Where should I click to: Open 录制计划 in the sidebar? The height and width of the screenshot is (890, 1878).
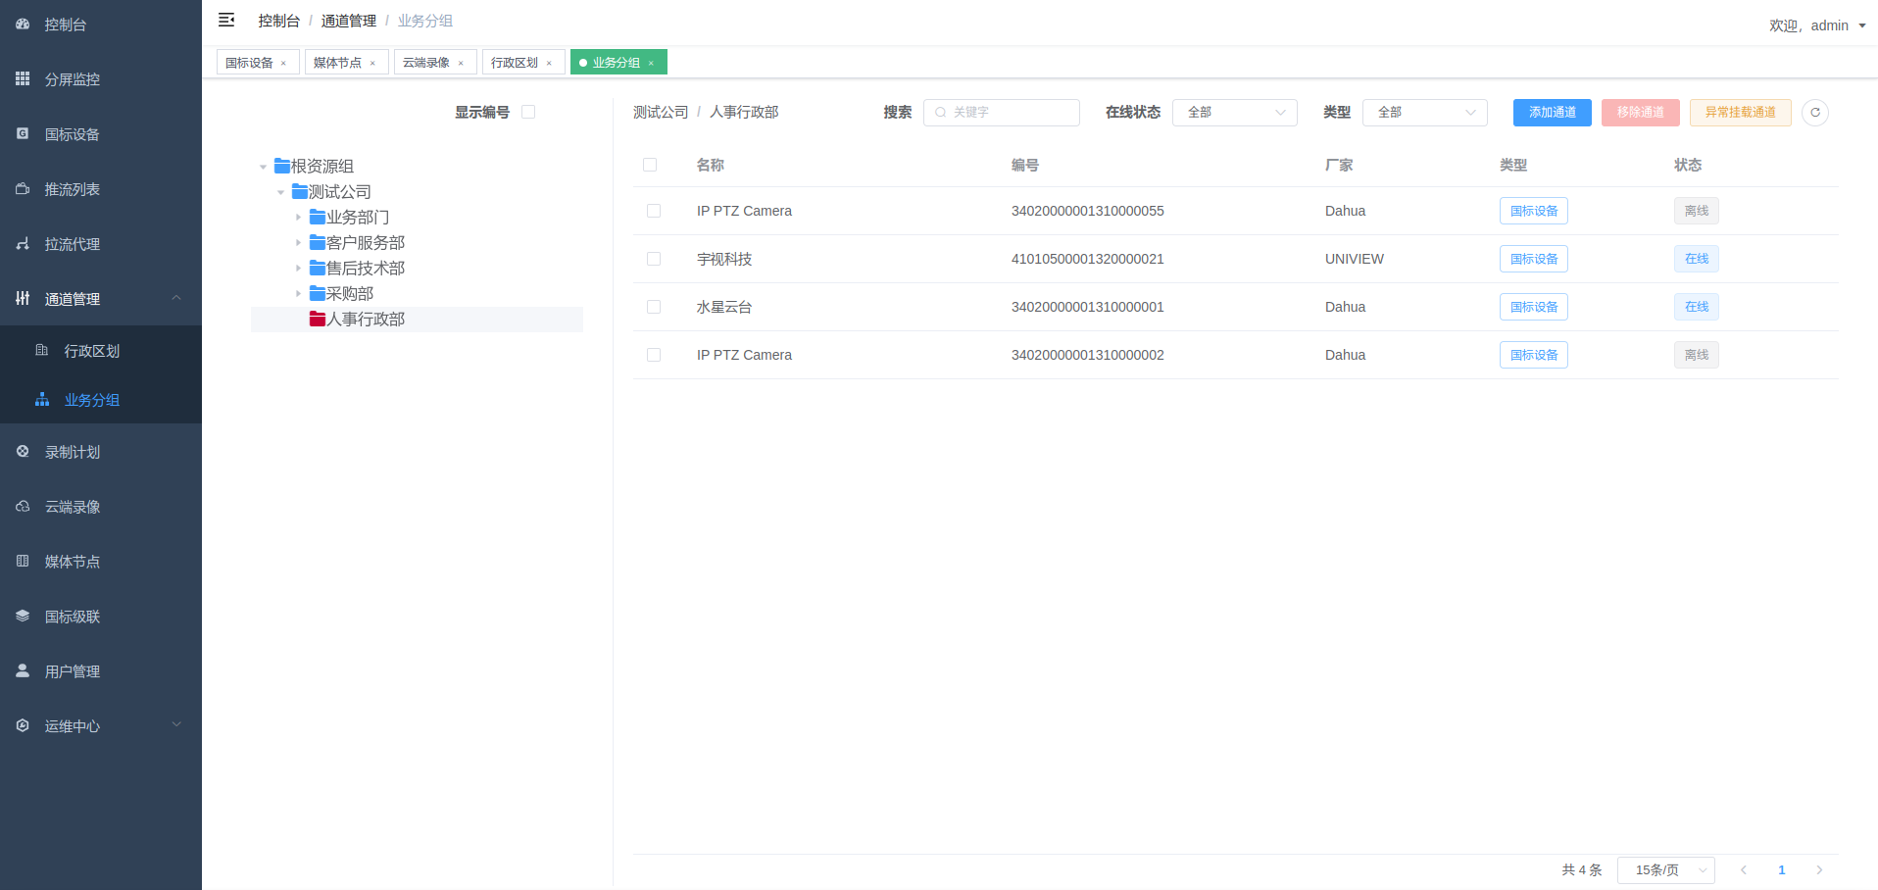(x=71, y=452)
